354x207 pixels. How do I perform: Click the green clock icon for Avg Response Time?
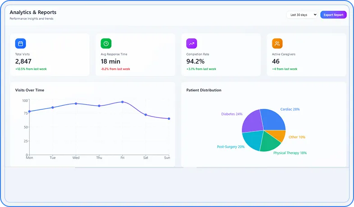pos(106,44)
